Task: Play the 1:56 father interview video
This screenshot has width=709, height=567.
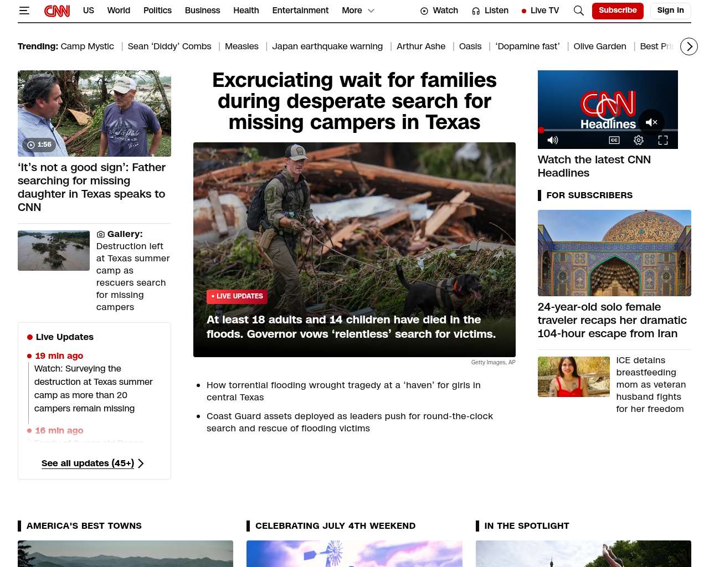Action: 94,114
